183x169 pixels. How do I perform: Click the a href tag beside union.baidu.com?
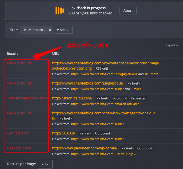[103, 98]
